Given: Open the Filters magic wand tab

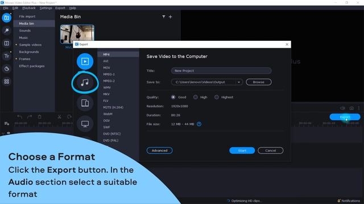Looking at the screenshot, I should click(x=6, y=31).
